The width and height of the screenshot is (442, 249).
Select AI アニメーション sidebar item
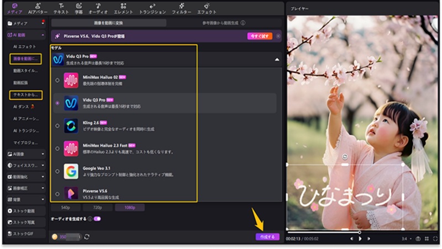(x=26, y=119)
